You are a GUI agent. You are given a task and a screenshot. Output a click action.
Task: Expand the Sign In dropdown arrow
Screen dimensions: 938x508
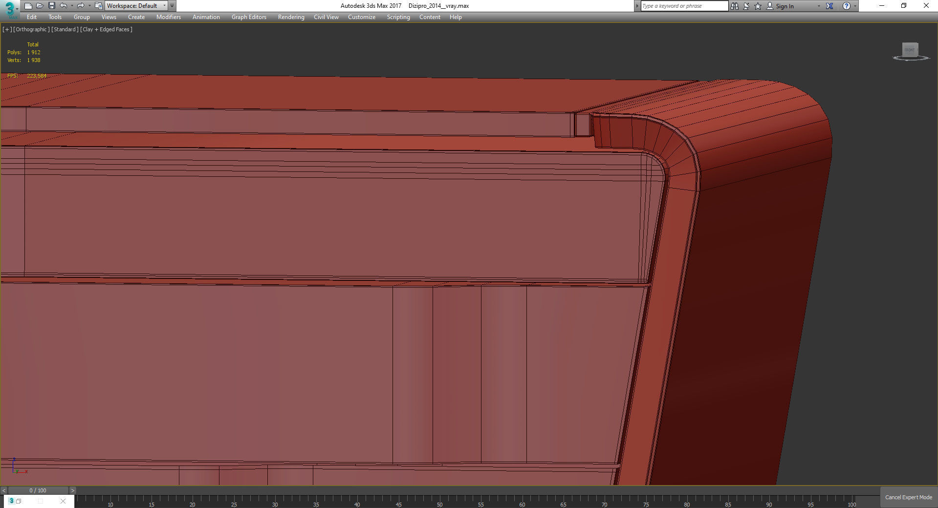[x=819, y=6]
